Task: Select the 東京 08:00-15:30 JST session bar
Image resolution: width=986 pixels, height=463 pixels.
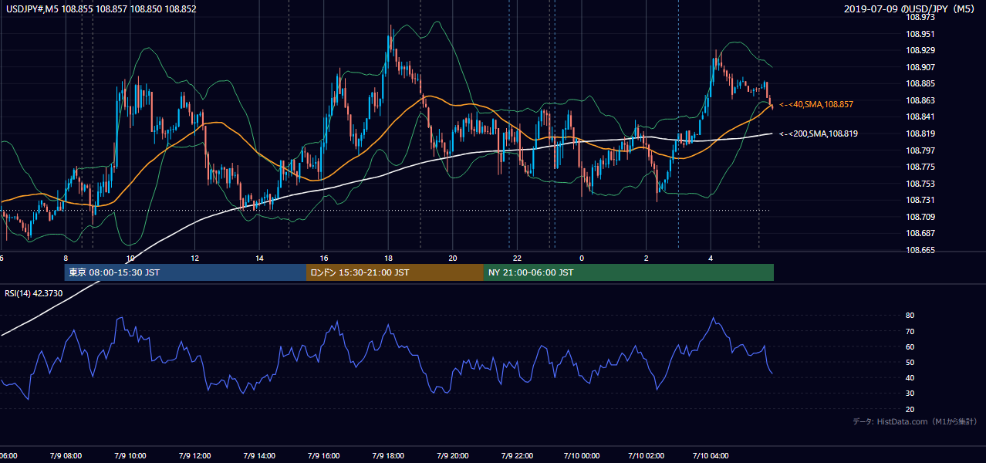Action: pyautogui.click(x=185, y=272)
